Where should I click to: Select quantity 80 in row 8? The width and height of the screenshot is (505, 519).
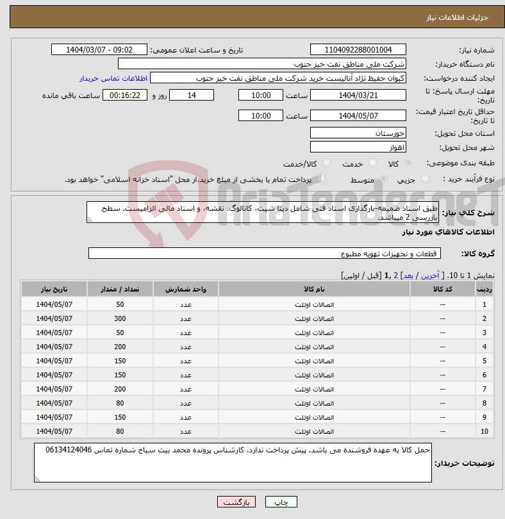coord(120,403)
